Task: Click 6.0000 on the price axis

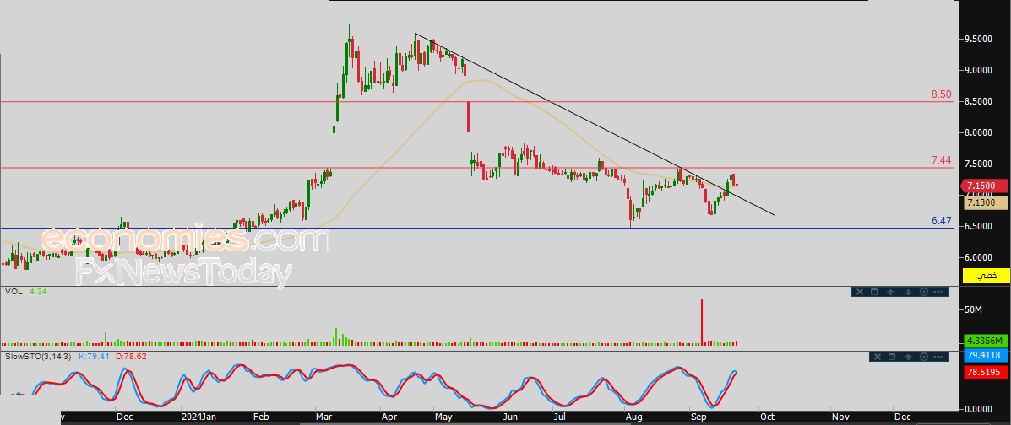Action: pyautogui.click(x=978, y=257)
